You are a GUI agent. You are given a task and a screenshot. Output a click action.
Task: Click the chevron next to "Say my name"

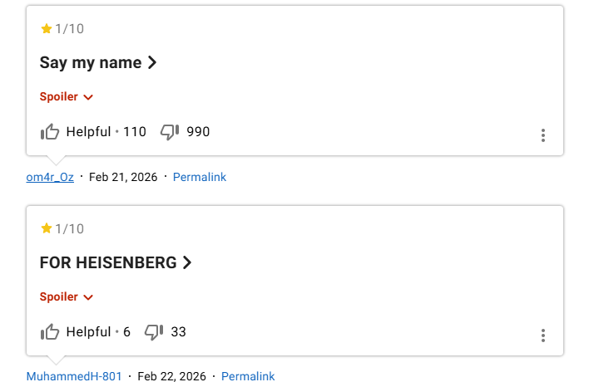[151, 62]
